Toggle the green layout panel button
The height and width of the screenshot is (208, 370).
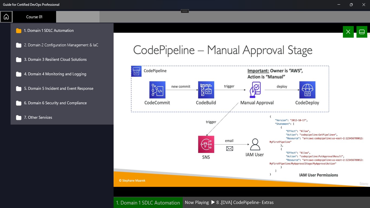coord(362,32)
